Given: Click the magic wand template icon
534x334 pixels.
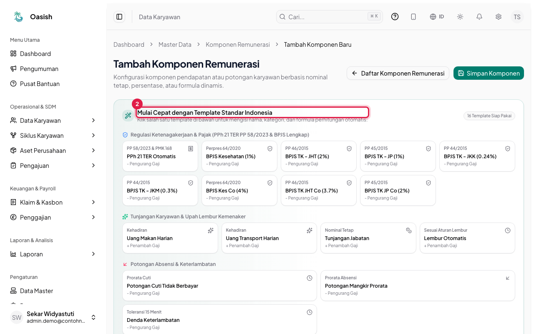Looking at the screenshot, I should 128,116.
